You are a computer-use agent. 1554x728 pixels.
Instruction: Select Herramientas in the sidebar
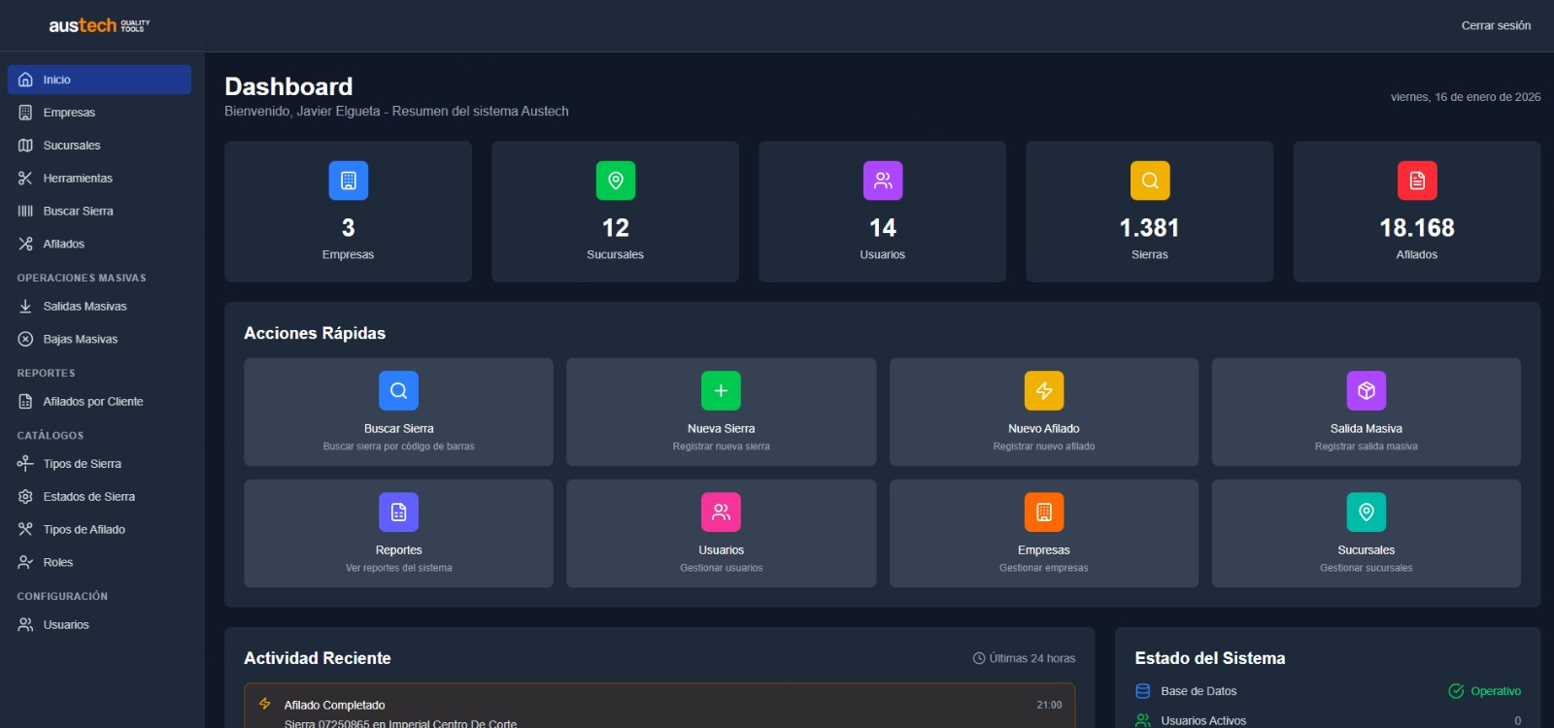coord(99,179)
